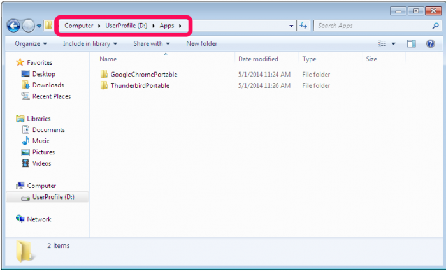Expand arrow after Apps in breadcrumb
Image resolution: width=446 pixels, height=271 pixels.
coord(180,26)
